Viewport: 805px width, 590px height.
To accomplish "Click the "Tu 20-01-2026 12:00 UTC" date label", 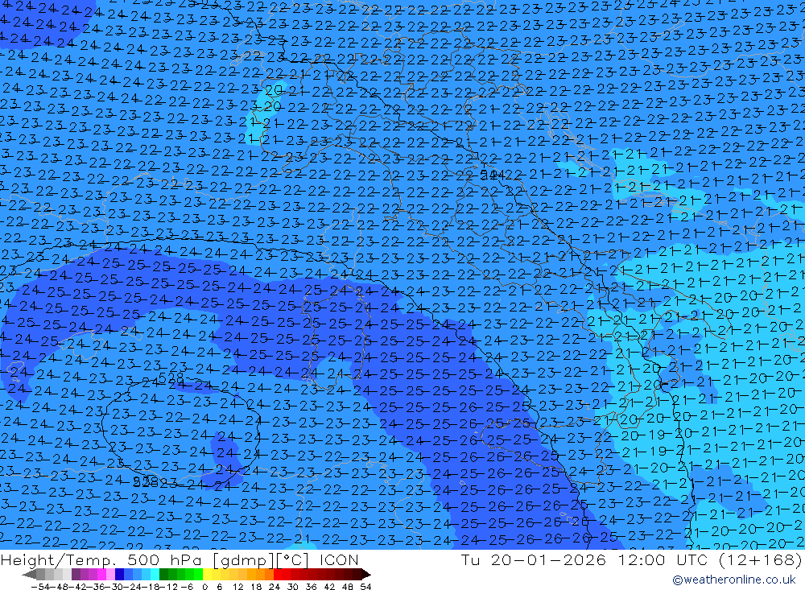I will (586, 559).
